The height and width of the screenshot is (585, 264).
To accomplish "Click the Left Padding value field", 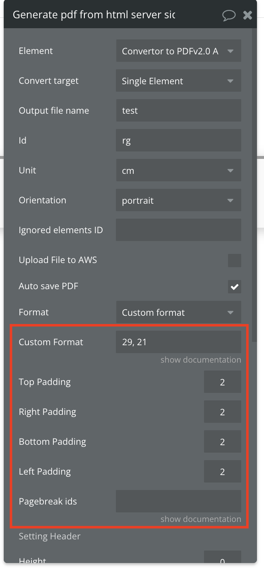I will tap(223, 472).
